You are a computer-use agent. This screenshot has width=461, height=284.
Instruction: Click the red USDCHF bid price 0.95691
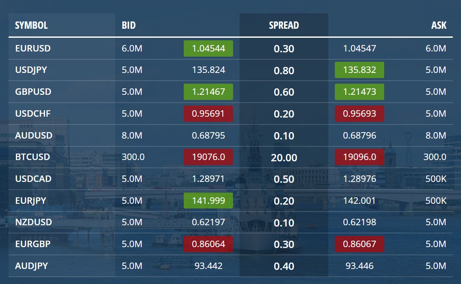coord(208,114)
